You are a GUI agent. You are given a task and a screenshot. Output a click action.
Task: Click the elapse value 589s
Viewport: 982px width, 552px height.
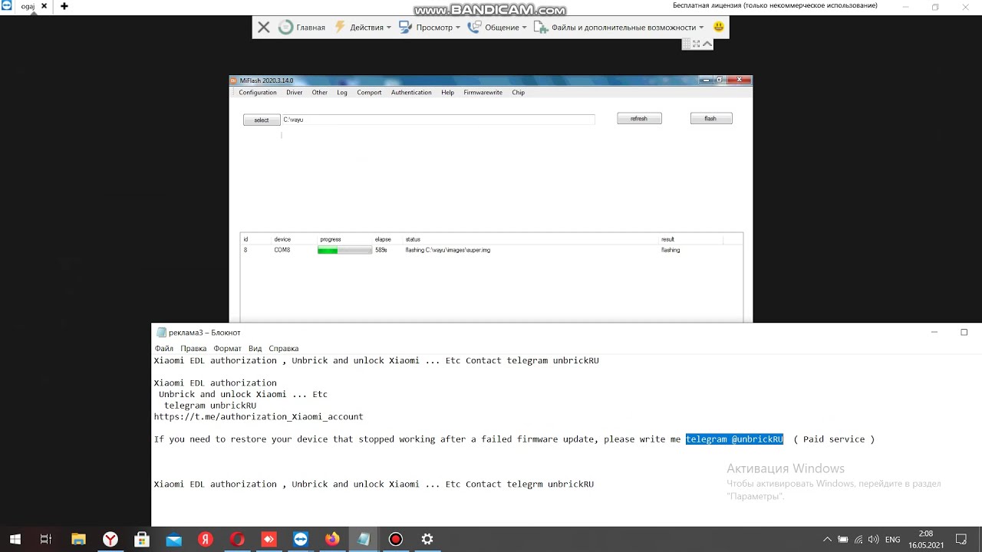point(381,250)
